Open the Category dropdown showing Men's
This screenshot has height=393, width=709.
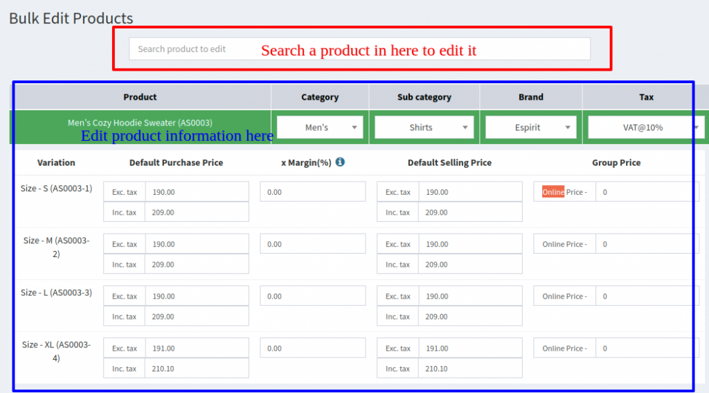[x=320, y=128]
